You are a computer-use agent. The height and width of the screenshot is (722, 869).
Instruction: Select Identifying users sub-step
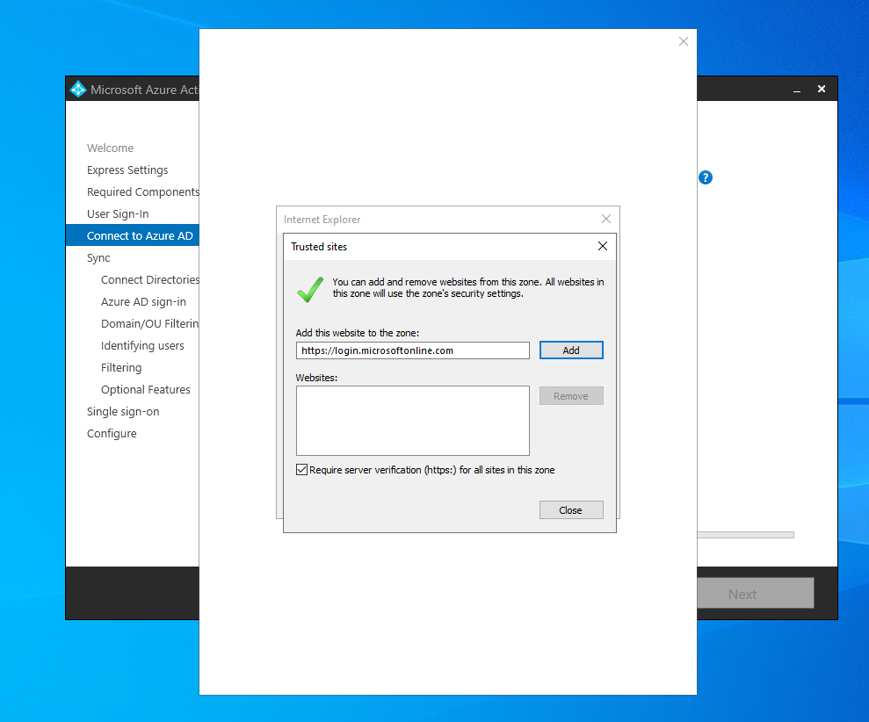click(142, 346)
